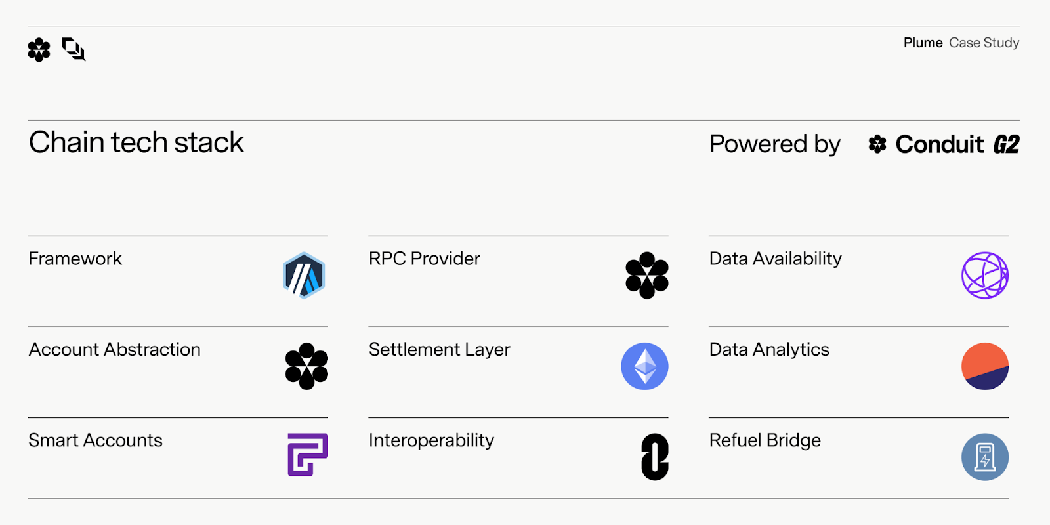Viewport: 1050px width, 525px height.
Task: Click the Data Availability label
Action: coord(775,259)
